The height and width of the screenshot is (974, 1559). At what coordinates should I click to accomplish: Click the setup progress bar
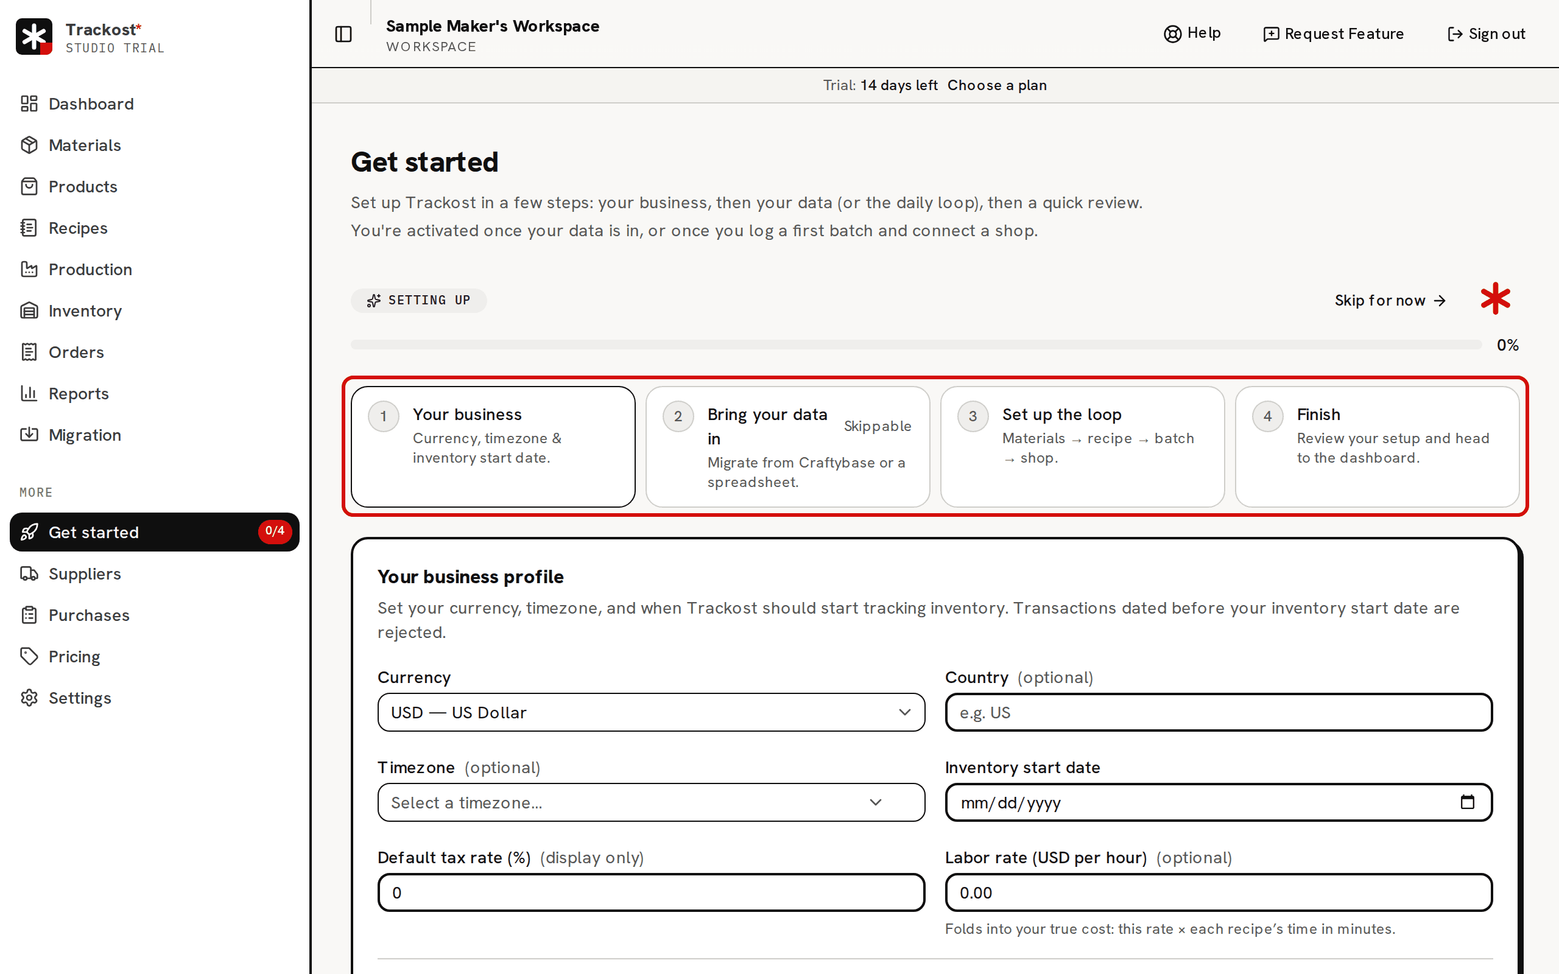916,345
